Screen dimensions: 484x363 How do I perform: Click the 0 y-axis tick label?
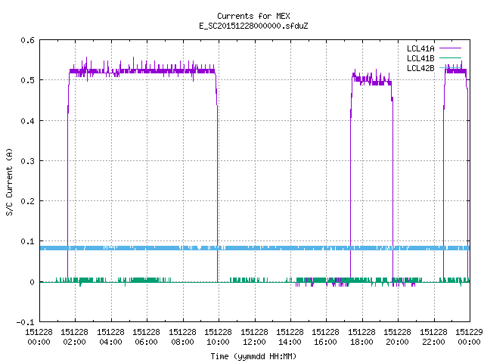pyautogui.click(x=32, y=282)
